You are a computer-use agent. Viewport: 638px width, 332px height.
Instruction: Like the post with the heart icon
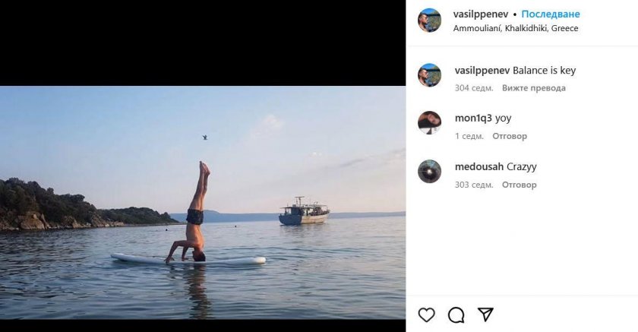(x=427, y=315)
